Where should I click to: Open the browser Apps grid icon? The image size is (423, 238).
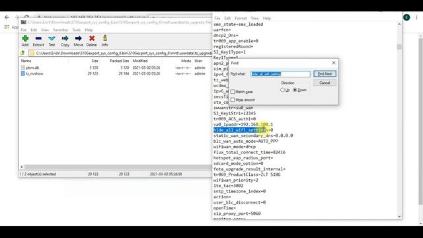pyautogui.click(x=7, y=27)
